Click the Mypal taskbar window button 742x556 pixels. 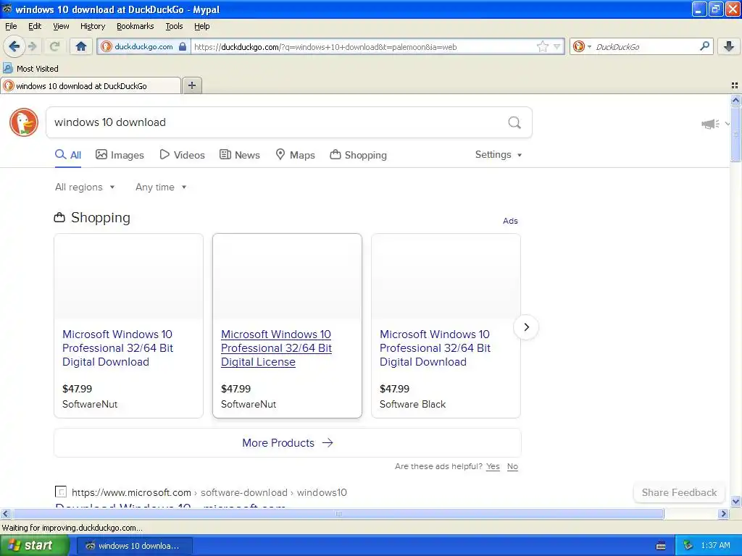pyautogui.click(x=134, y=546)
